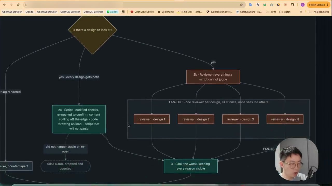Show the hidden bookmarks overflow chevron
Screen dimensions: 332x186
(x=301, y=12)
